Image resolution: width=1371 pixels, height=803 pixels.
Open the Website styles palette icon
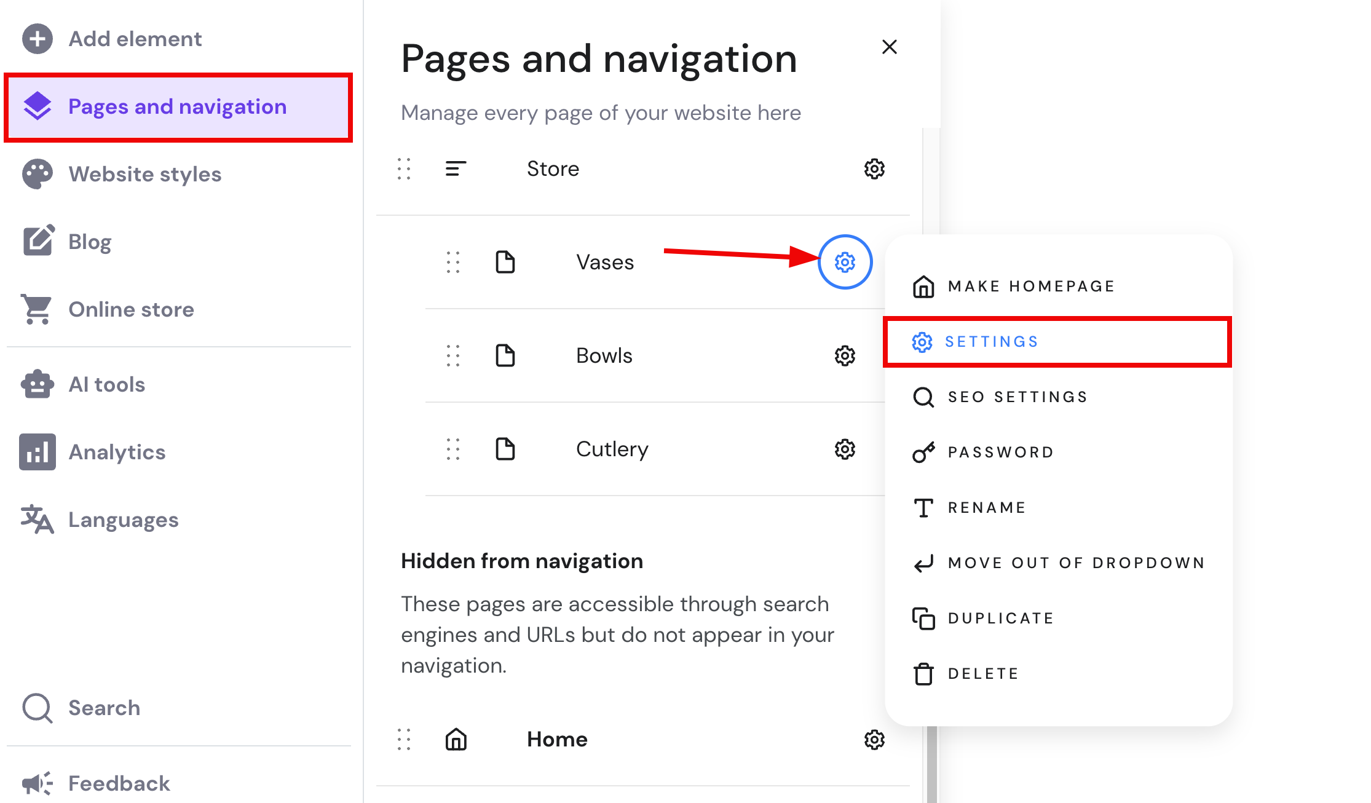pyautogui.click(x=37, y=173)
